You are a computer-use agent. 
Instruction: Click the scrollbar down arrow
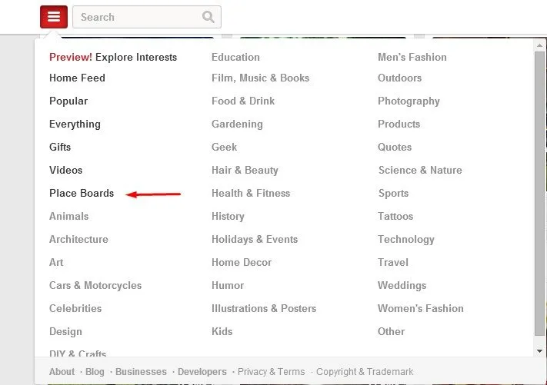pos(539,351)
